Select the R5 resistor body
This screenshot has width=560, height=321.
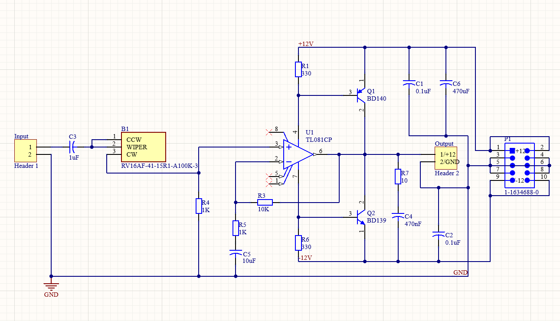pyautogui.click(x=236, y=228)
